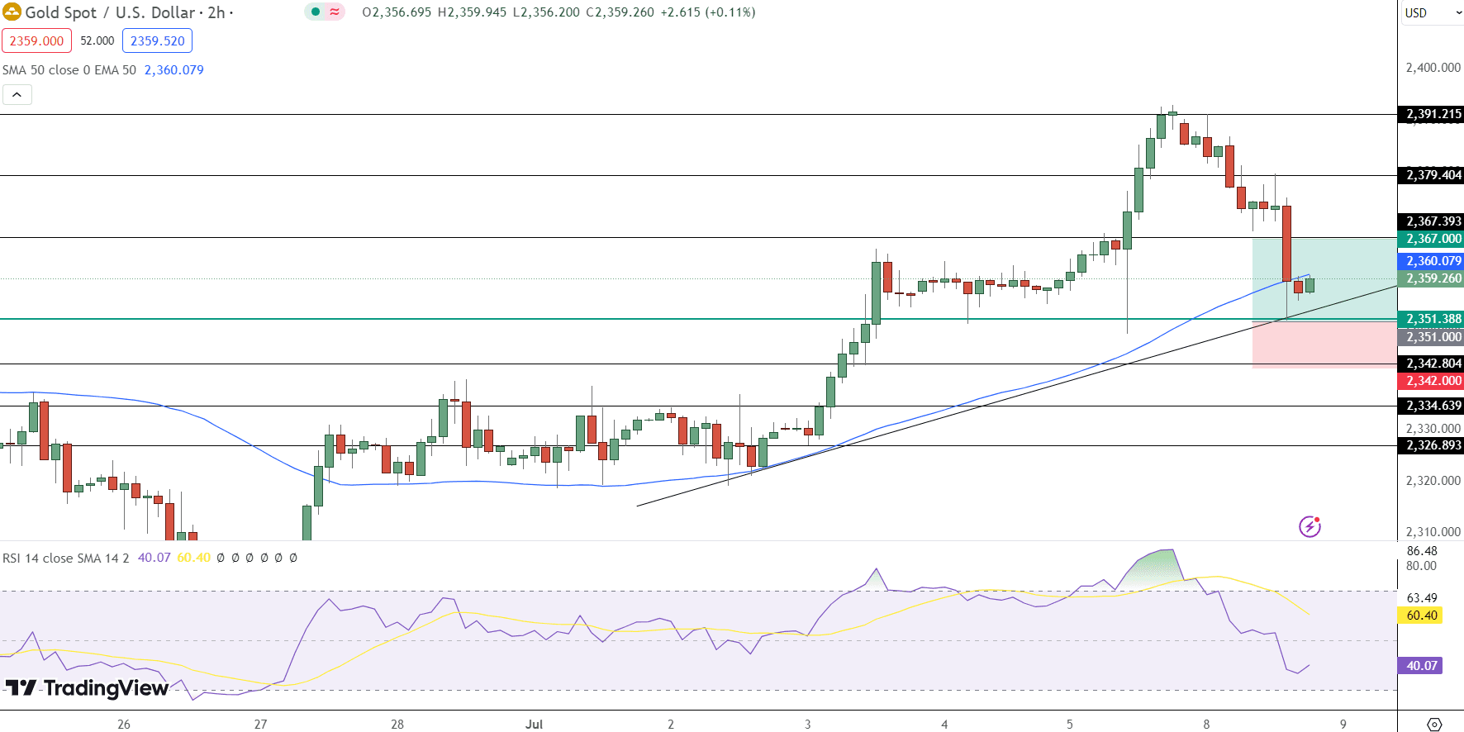Click the teal 2,351.388 line price label
This screenshot has width=1464, height=732.
point(1431,319)
